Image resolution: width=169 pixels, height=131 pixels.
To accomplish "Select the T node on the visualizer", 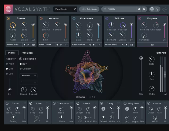I will pos(75,91).
